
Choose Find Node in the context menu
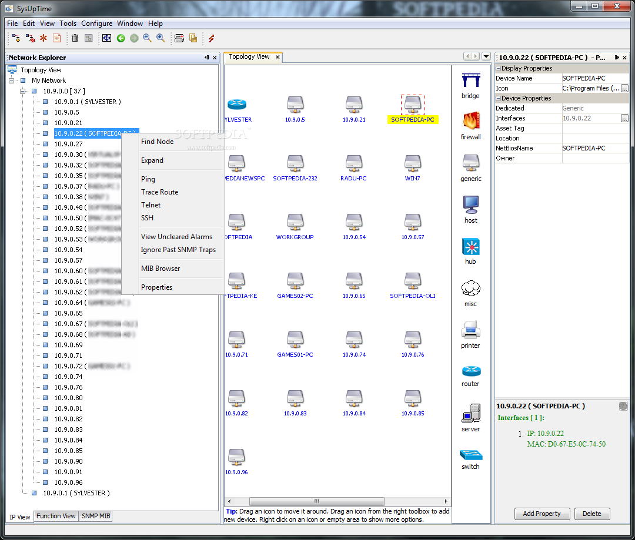coord(157,141)
